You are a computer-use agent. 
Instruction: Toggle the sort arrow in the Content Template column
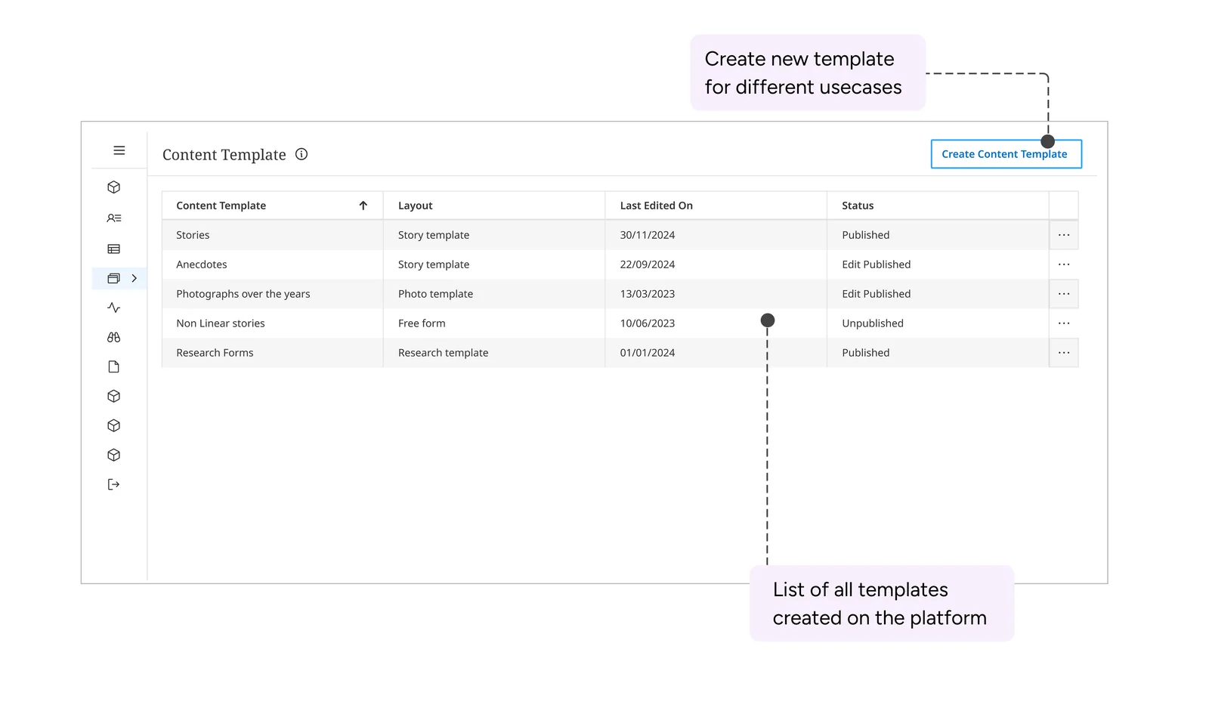point(363,206)
